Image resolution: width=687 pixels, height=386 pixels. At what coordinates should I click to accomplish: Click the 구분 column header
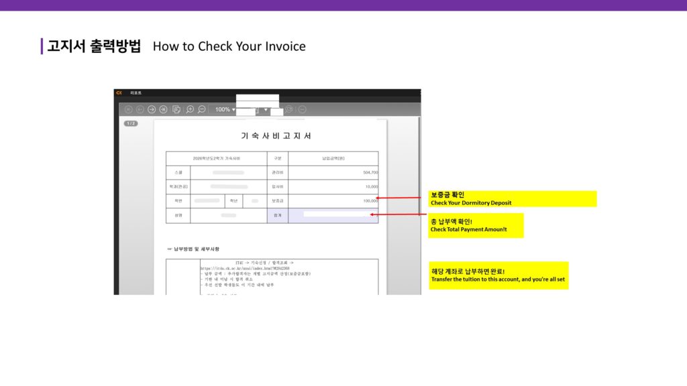pos(277,158)
